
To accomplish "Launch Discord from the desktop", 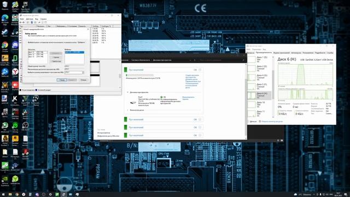I will pyautogui.click(x=15, y=46).
